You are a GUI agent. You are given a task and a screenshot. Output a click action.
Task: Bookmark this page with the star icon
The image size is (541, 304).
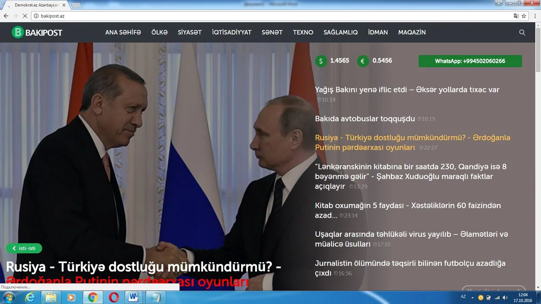point(524,16)
